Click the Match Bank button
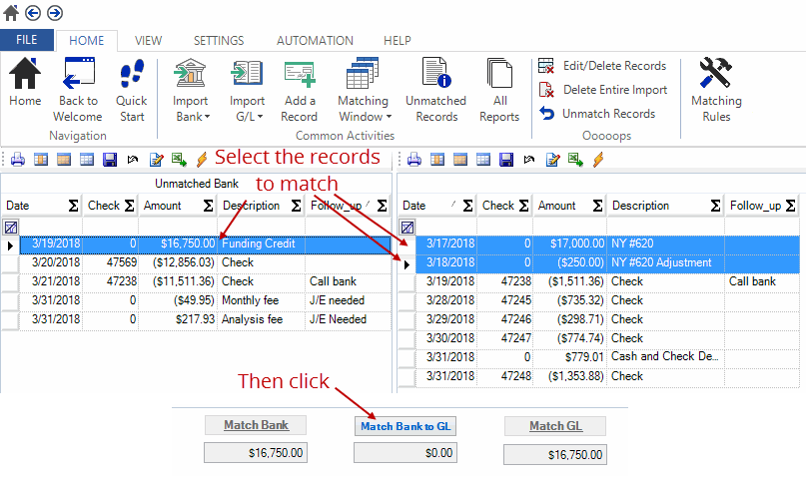Screen dimensions: 806x486 tap(256, 426)
